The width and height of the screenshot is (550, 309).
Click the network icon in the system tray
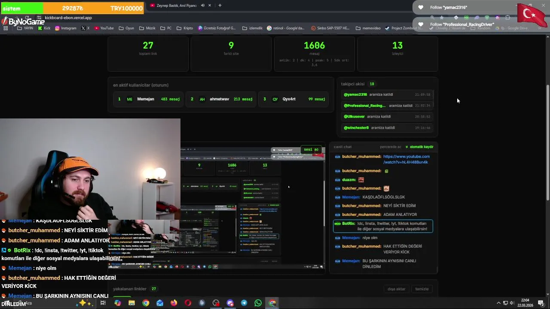click(x=505, y=303)
